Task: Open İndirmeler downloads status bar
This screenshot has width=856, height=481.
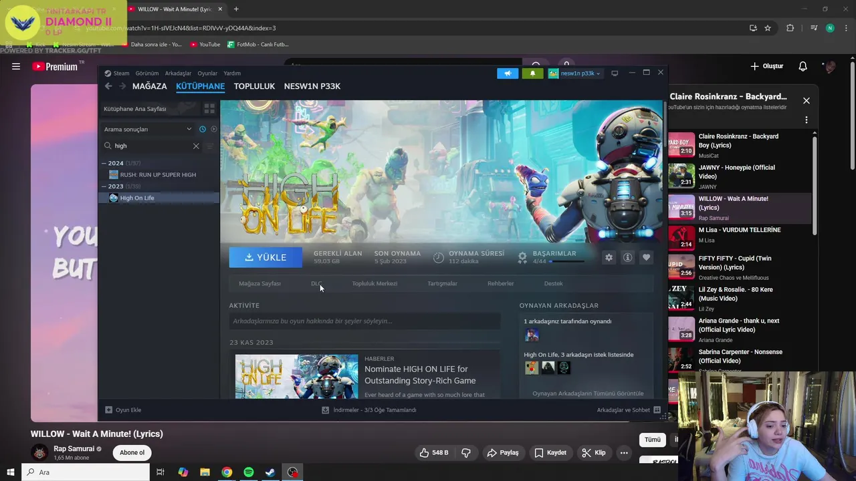Action: 369,410
